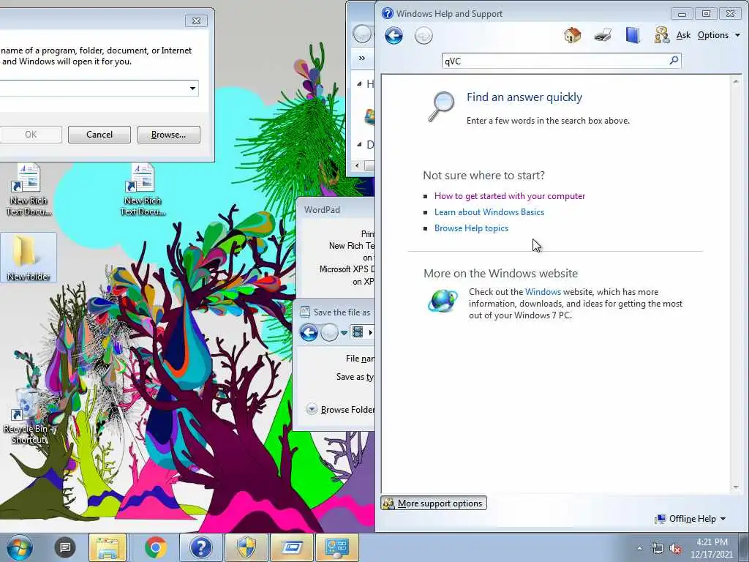The height and width of the screenshot is (562, 749).
Task: Click the back arrow in Save the file as dialog
Action: (x=309, y=332)
